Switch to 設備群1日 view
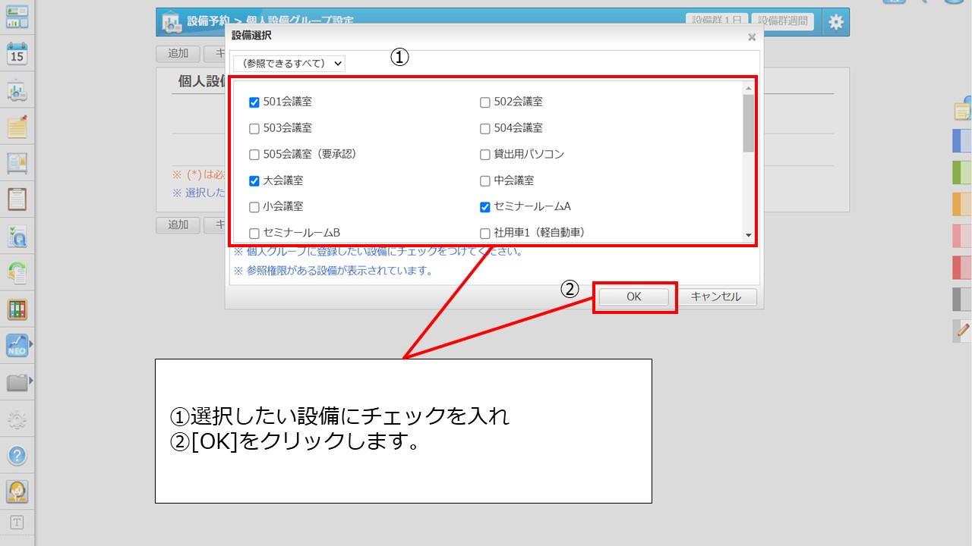Screen dimensions: 972x546 click(717, 21)
